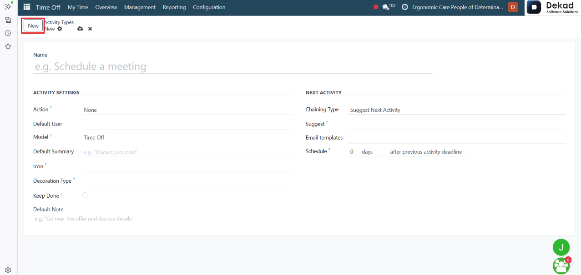This screenshot has width=581, height=275.
Task: Click the Time Off app title
Action: (x=48, y=7)
